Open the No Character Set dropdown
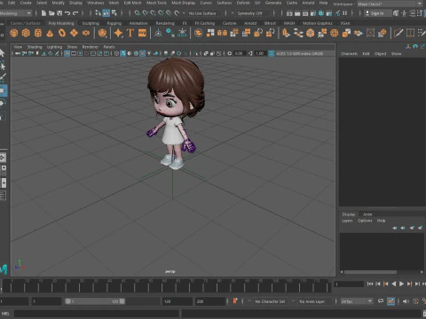The image size is (426, 319). point(270,301)
